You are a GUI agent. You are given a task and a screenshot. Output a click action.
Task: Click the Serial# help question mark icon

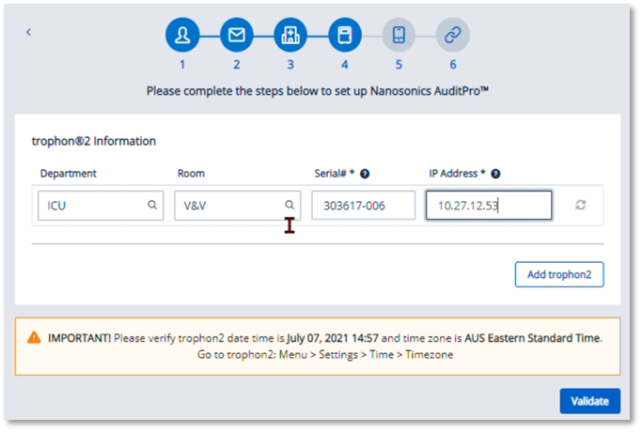(x=365, y=174)
